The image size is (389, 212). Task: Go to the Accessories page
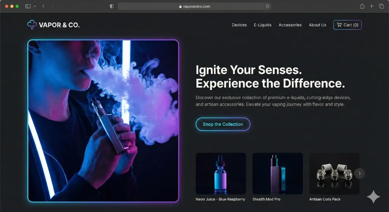coord(290,25)
